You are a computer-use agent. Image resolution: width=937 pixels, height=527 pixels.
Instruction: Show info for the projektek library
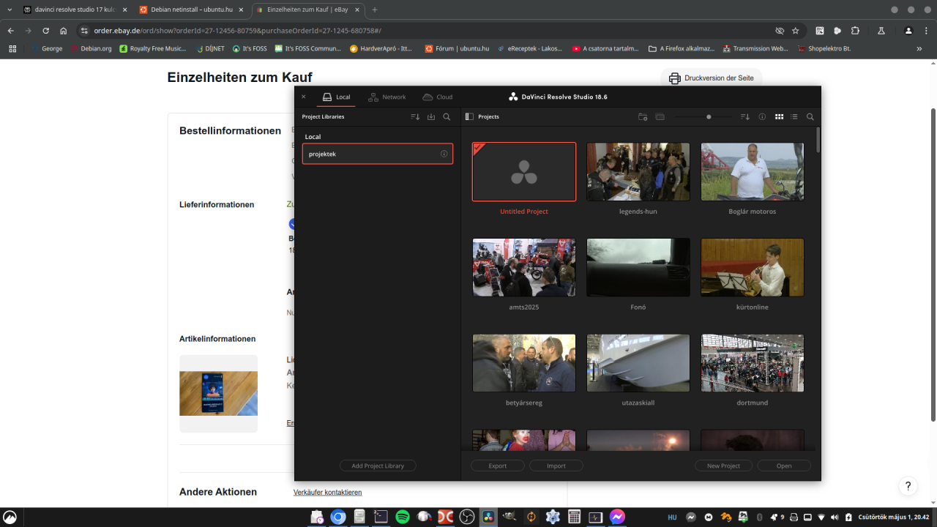point(444,154)
